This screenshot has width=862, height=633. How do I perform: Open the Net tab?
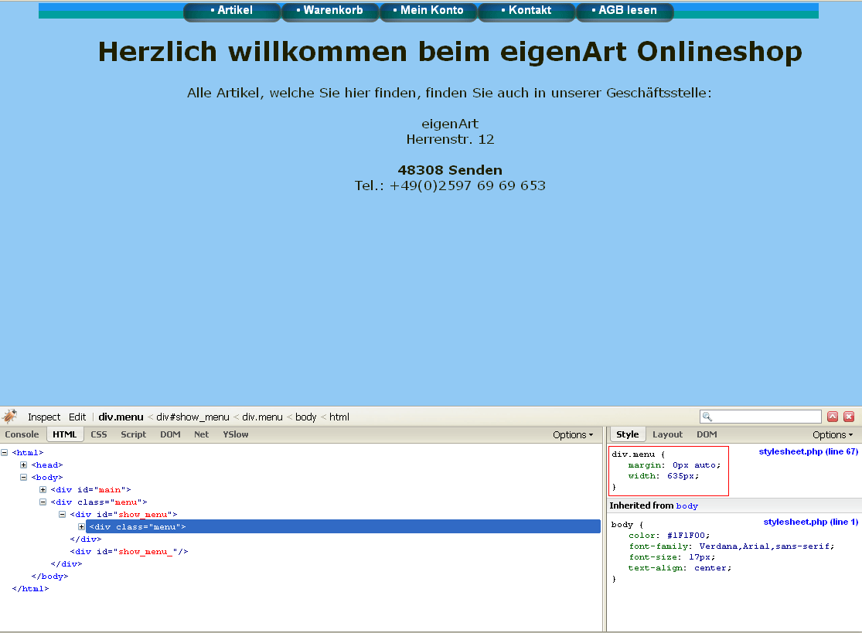click(x=201, y=434)
